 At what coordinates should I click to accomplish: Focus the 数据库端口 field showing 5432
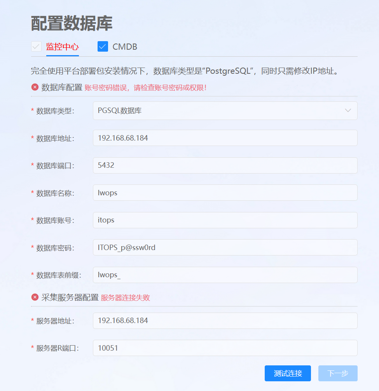(x=225, y=165)
